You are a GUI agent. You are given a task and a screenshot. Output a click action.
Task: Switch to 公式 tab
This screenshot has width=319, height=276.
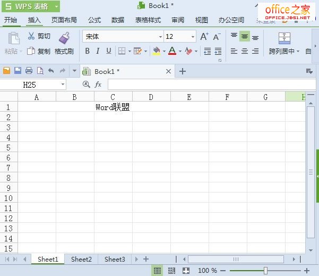pyautogui.click(x=94, y=20)
